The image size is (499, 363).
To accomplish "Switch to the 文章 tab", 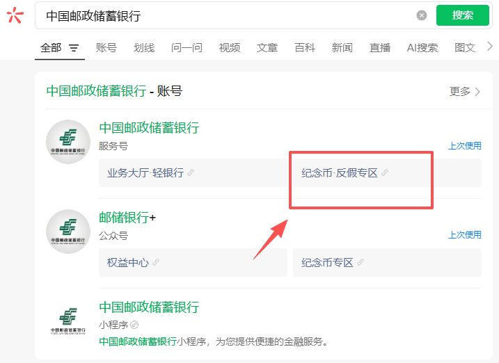I will (x=267, y=48).
